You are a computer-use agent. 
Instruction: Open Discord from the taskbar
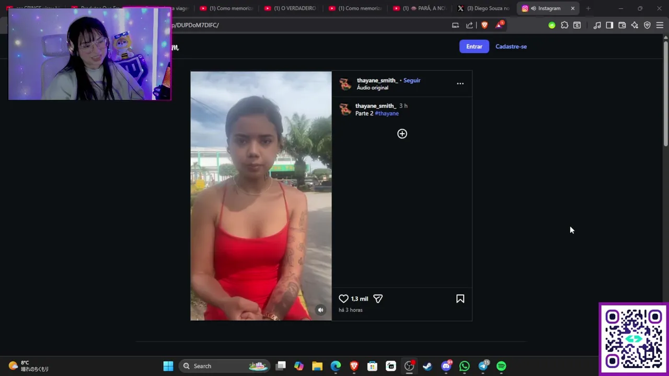(446, 366)
